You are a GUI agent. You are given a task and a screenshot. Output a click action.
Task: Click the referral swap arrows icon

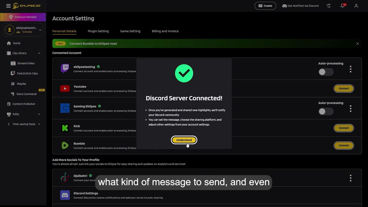click(x=329, y=6)
